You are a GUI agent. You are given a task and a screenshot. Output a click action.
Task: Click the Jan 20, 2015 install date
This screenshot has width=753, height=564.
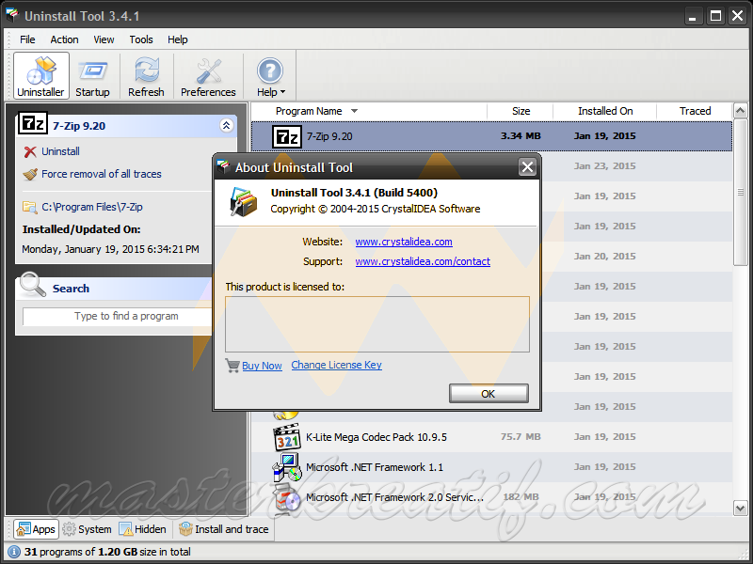(604, 257)
